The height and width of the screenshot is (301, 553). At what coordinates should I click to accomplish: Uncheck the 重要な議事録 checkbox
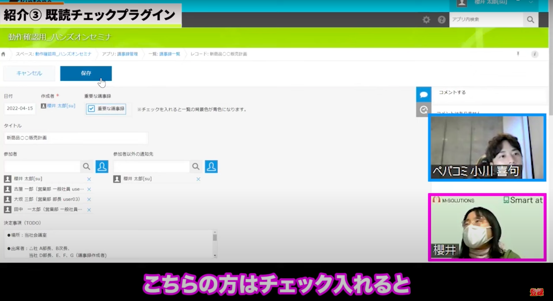tap(91, 109)
